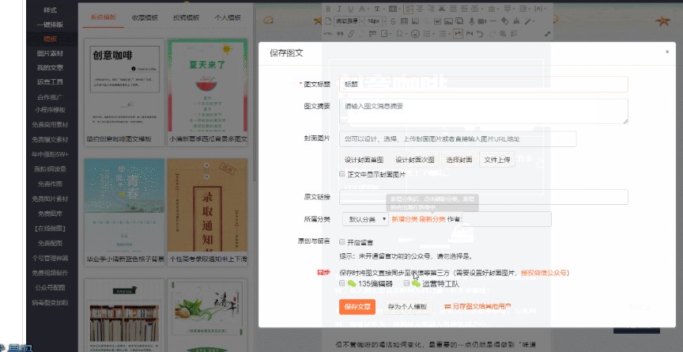This screenshot has width=683, height=352.
Task: Open the 默认分类 category dropdown
Action: tap(364, 218)
